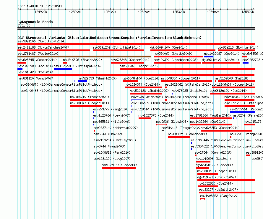Select dgv6611n100 (Coe2014) label
The image size is (263, 219).
pyautogui.click(x=220, y=60)
